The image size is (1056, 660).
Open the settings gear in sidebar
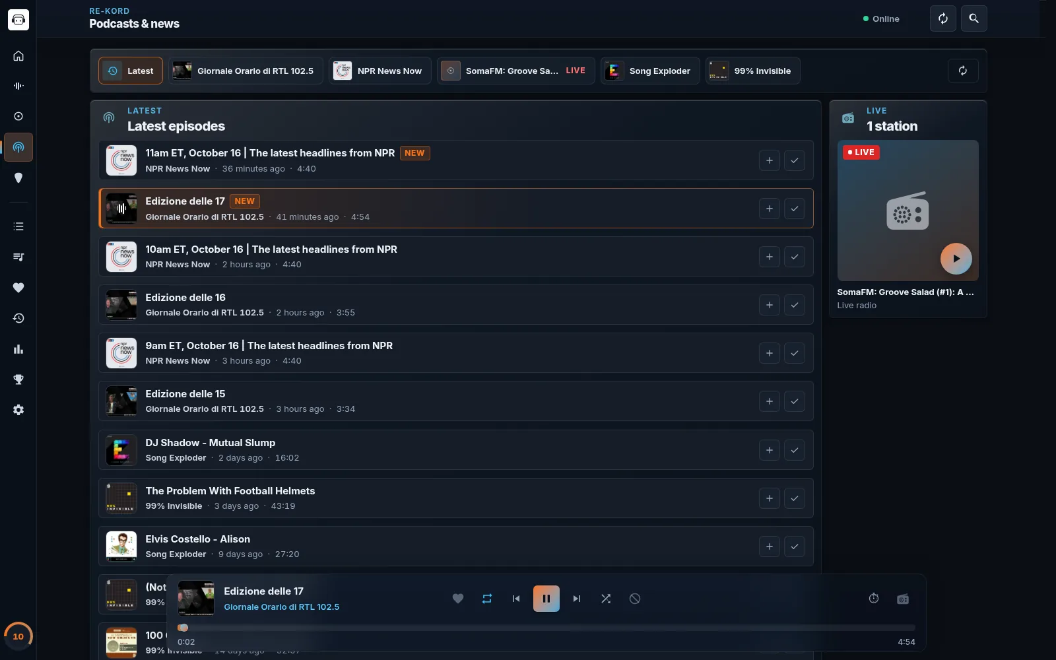(18, 410)
